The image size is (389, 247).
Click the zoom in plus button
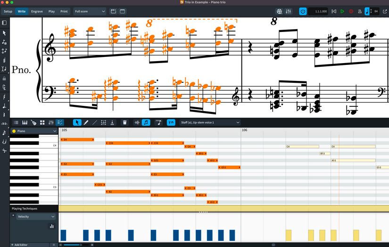click(92, 245)
